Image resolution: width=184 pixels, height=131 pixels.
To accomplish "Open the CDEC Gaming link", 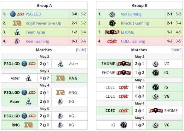I will click(x=133, y=41).
